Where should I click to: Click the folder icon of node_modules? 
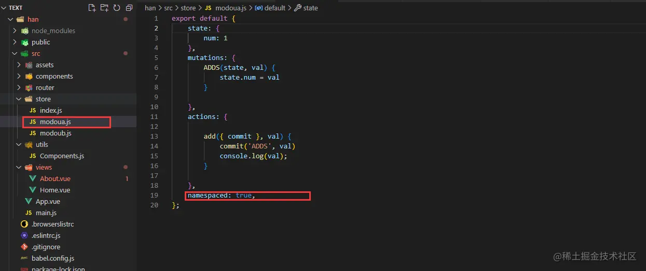pos(24,31)
